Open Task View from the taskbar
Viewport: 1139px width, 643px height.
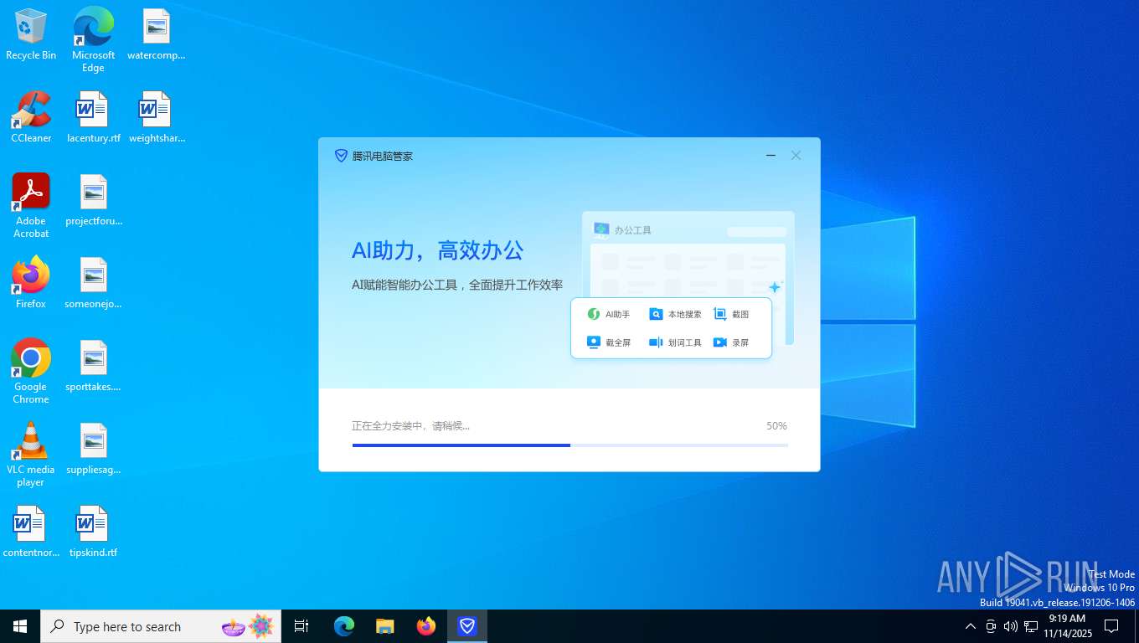301,626
